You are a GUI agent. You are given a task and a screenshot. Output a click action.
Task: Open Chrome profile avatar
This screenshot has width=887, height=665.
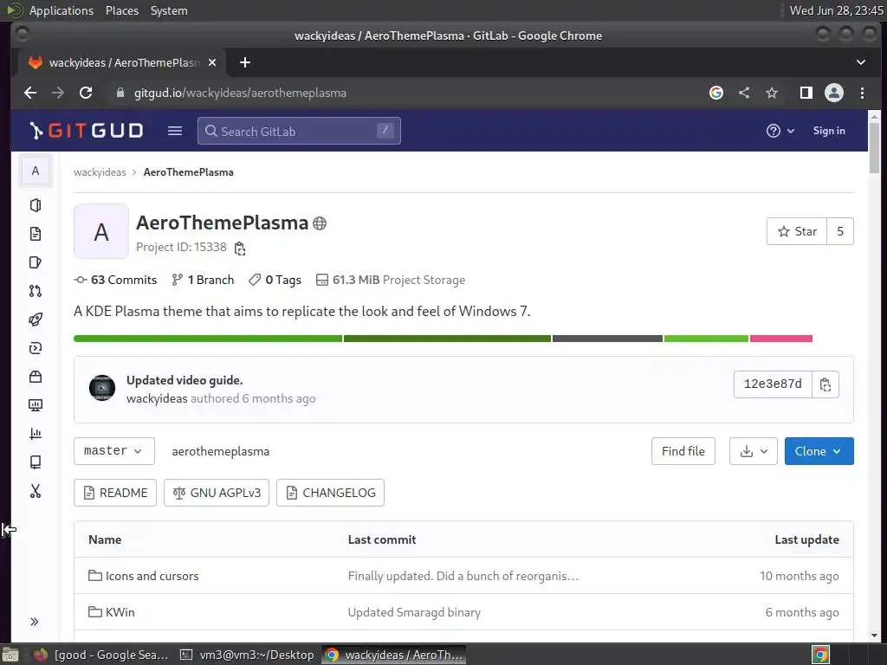(834, 93)
